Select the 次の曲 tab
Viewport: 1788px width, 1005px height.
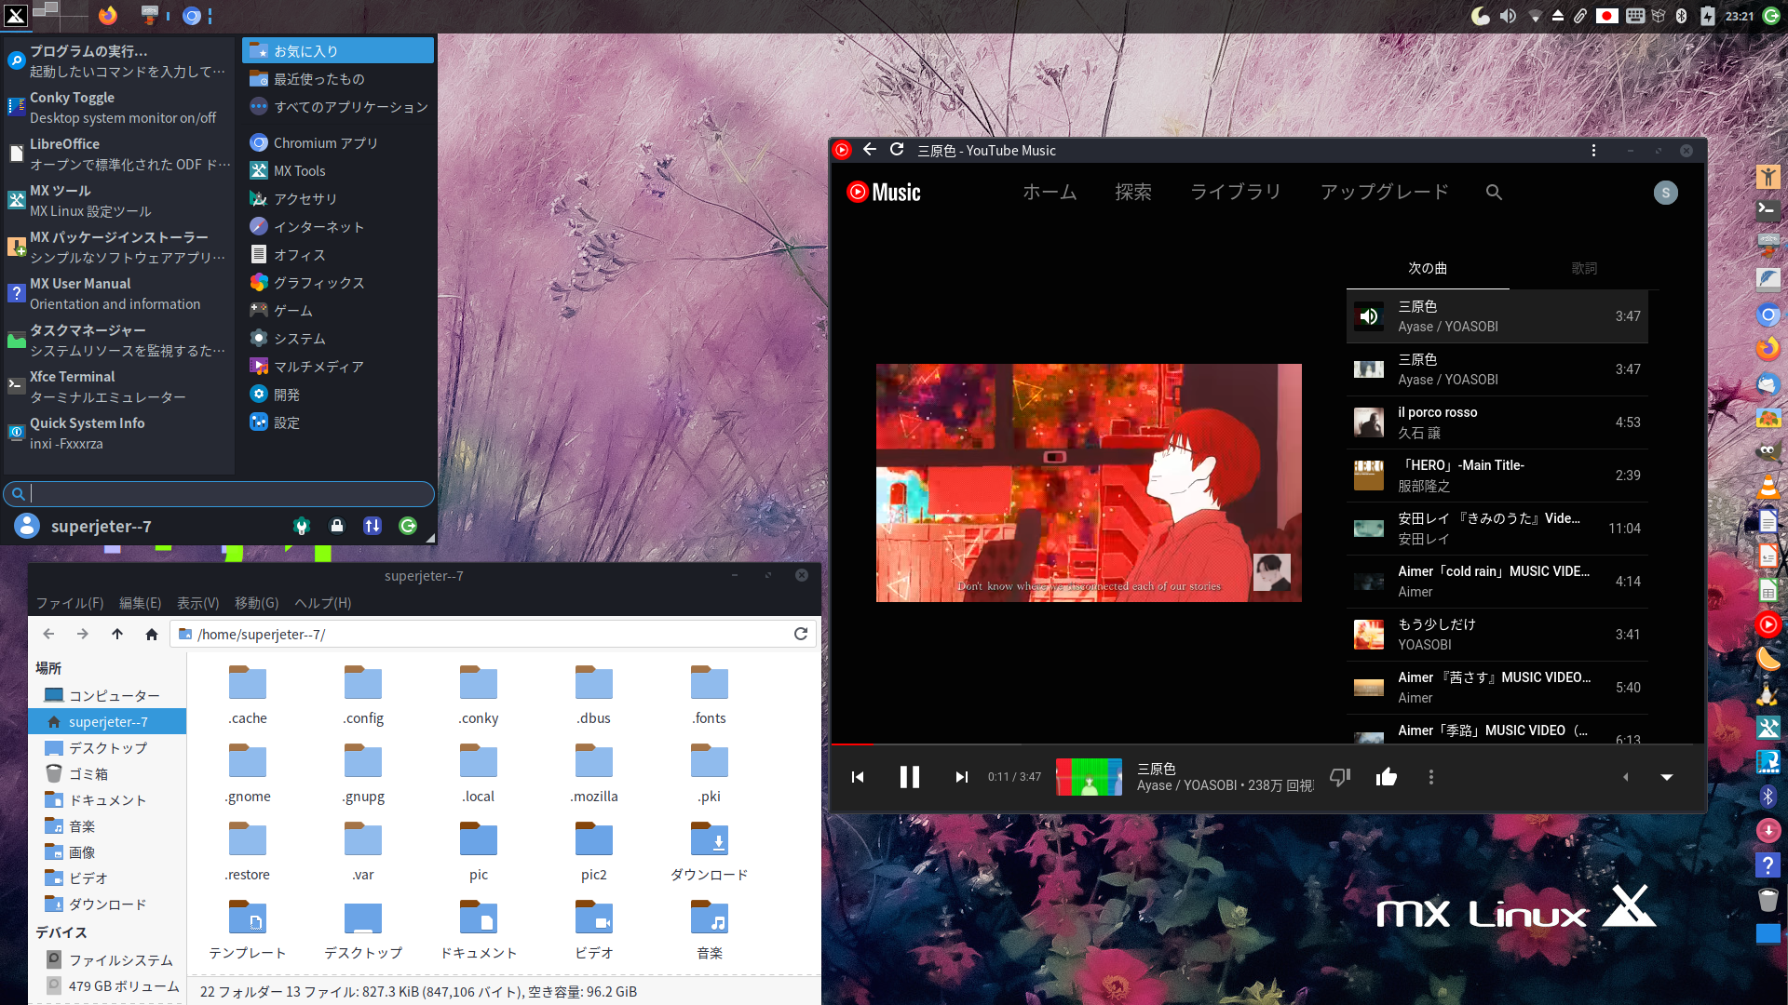tap(1428, 268)
